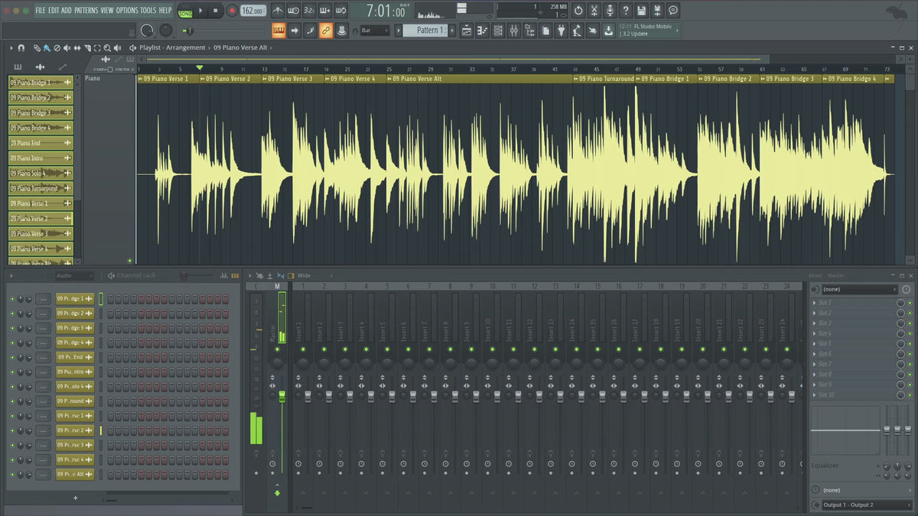Viewport: 918px width, 516px height.
Task: Open the Audio channel filter dropdown
Action: point(73,275)
